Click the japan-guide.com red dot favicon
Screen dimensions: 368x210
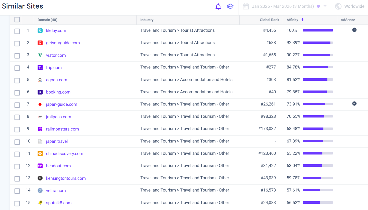pyautogui.click(x=40, y=104)
